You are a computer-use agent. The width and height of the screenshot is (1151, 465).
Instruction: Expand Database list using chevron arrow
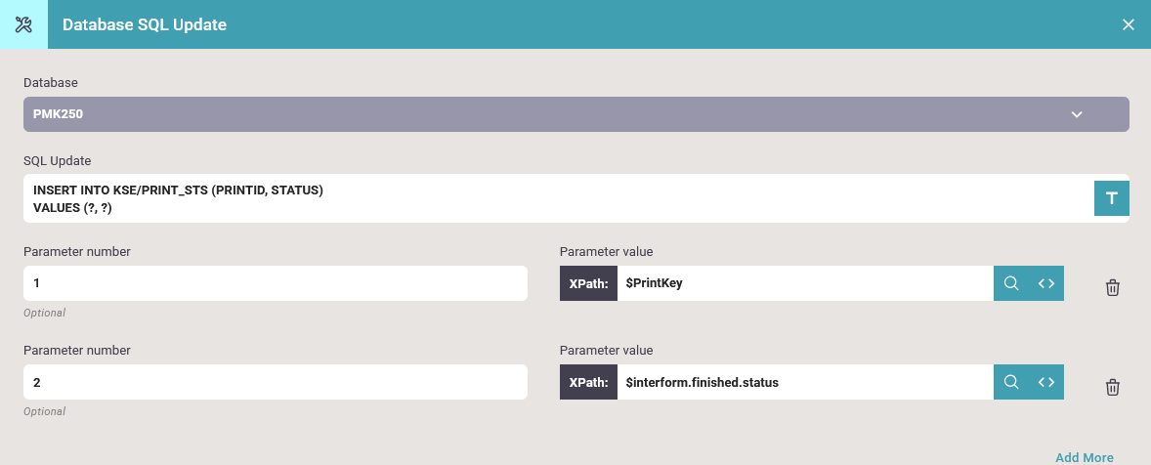click(1076, 114)
